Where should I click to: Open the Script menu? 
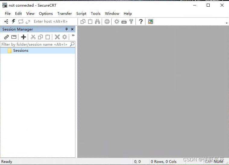81,14
